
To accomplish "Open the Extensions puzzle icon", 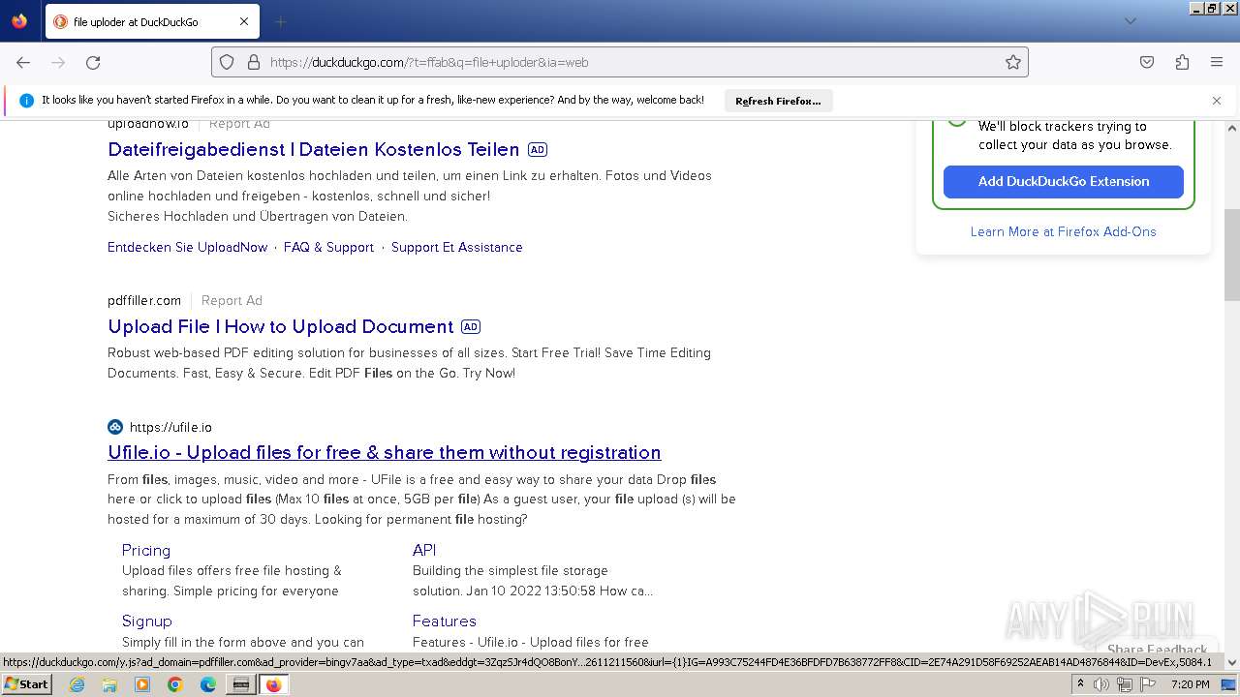I will click(x=1182, y=62).
